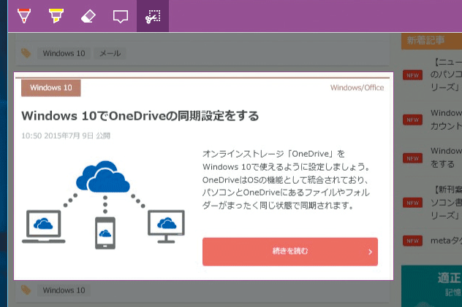This screenshot has width=462, height=307.
Task: Select the red Pen tool
Action: coord(24,16)
